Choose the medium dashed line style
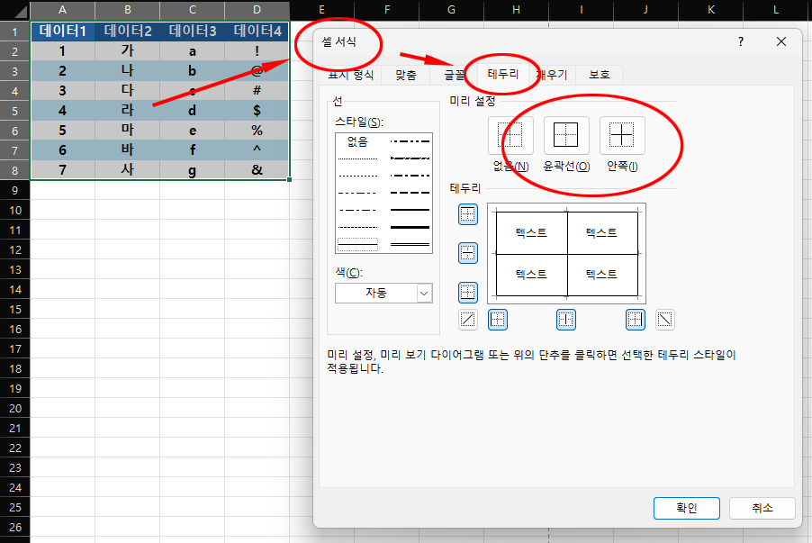This screenshot has width=812, height=543. (x=410, y=193)
